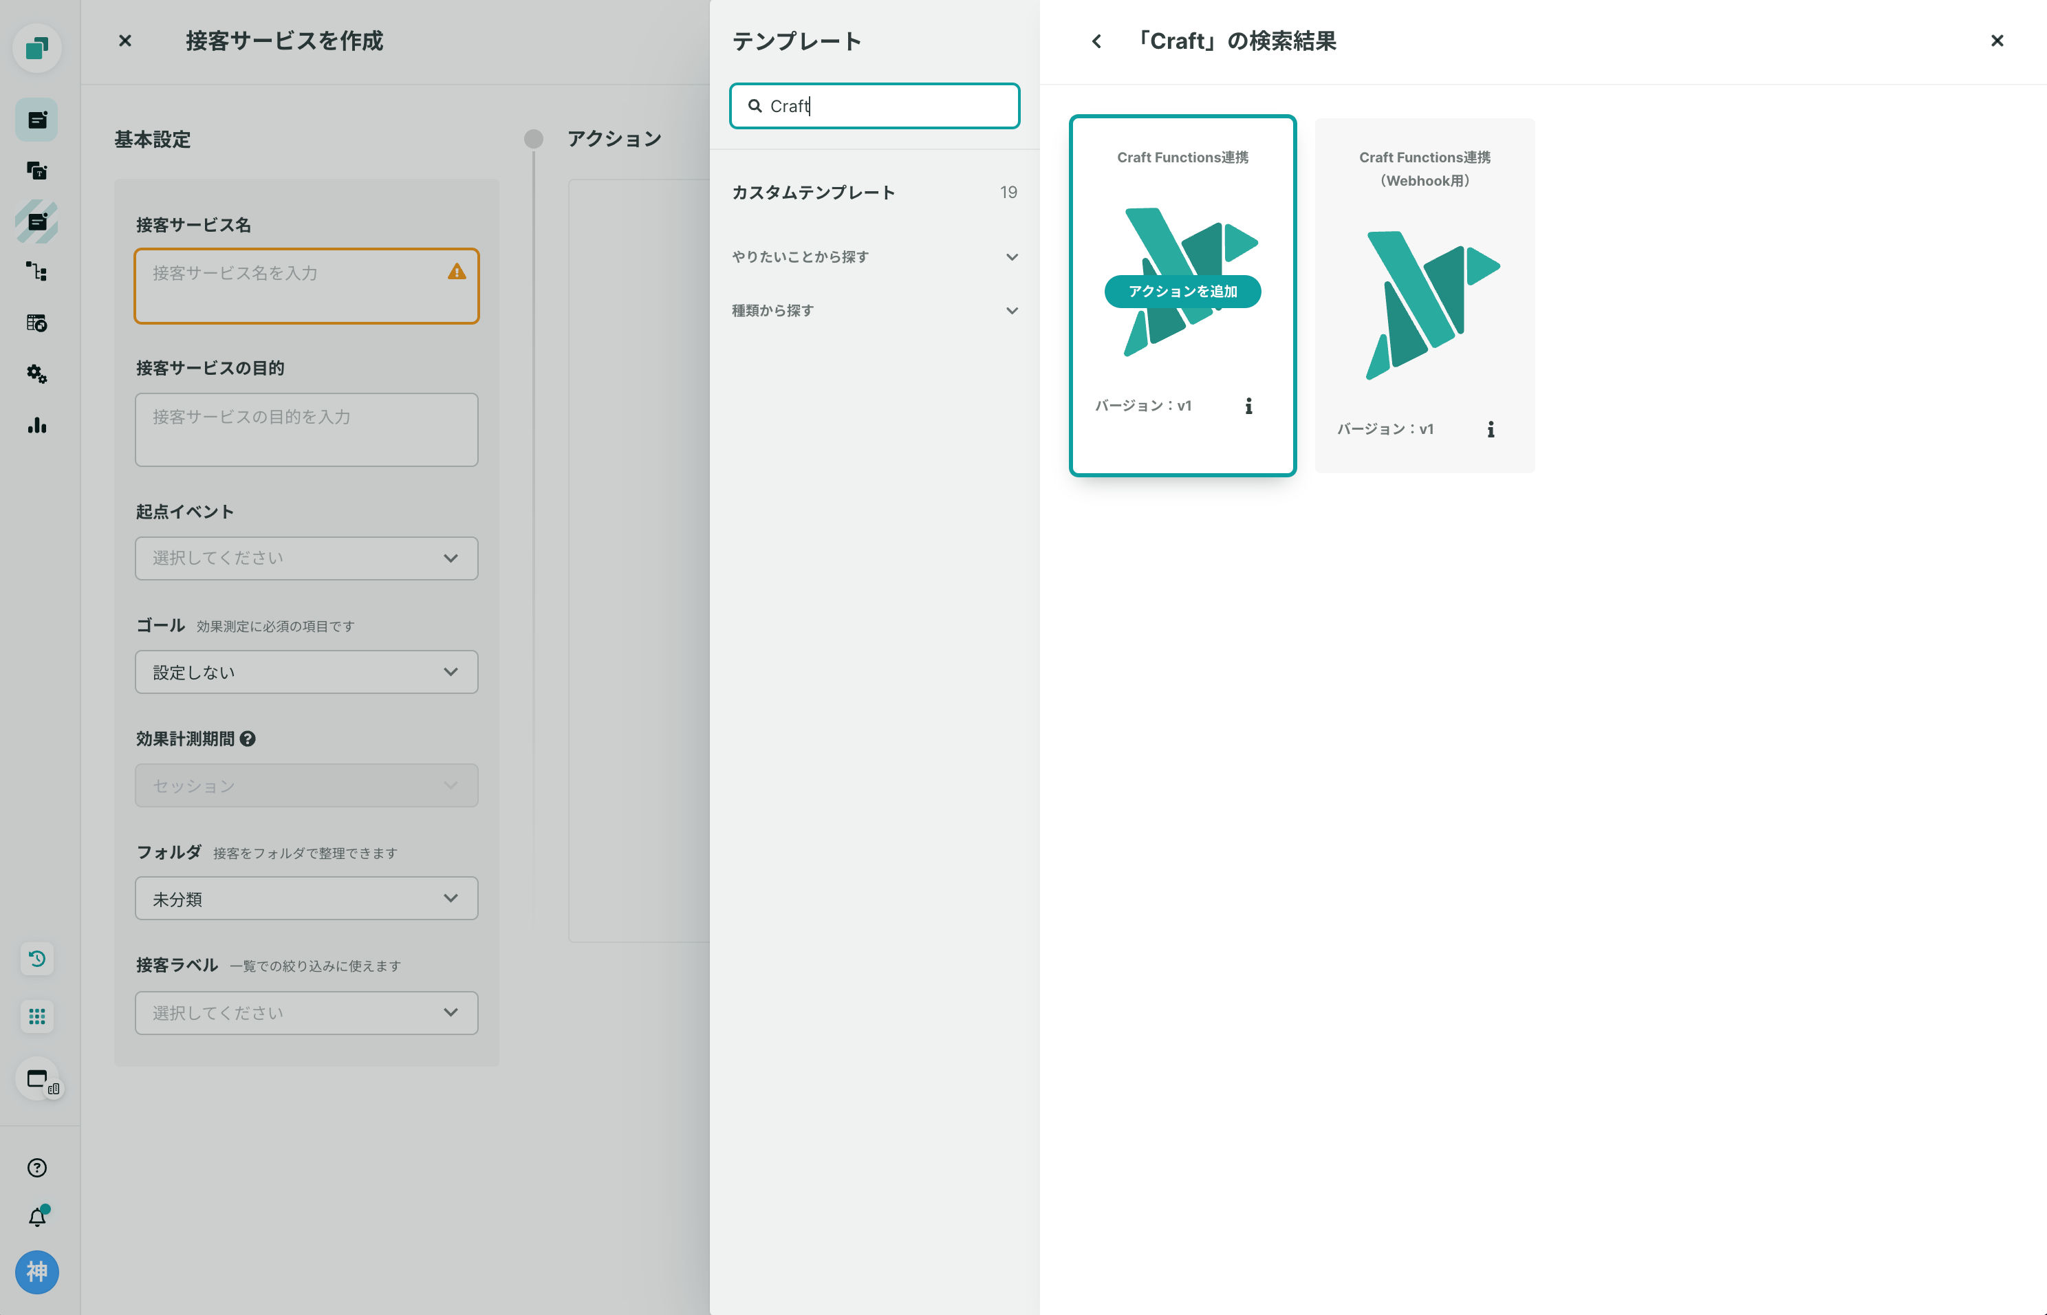Click the バージョン：v1 text on Webhook card

point(1385,428)
